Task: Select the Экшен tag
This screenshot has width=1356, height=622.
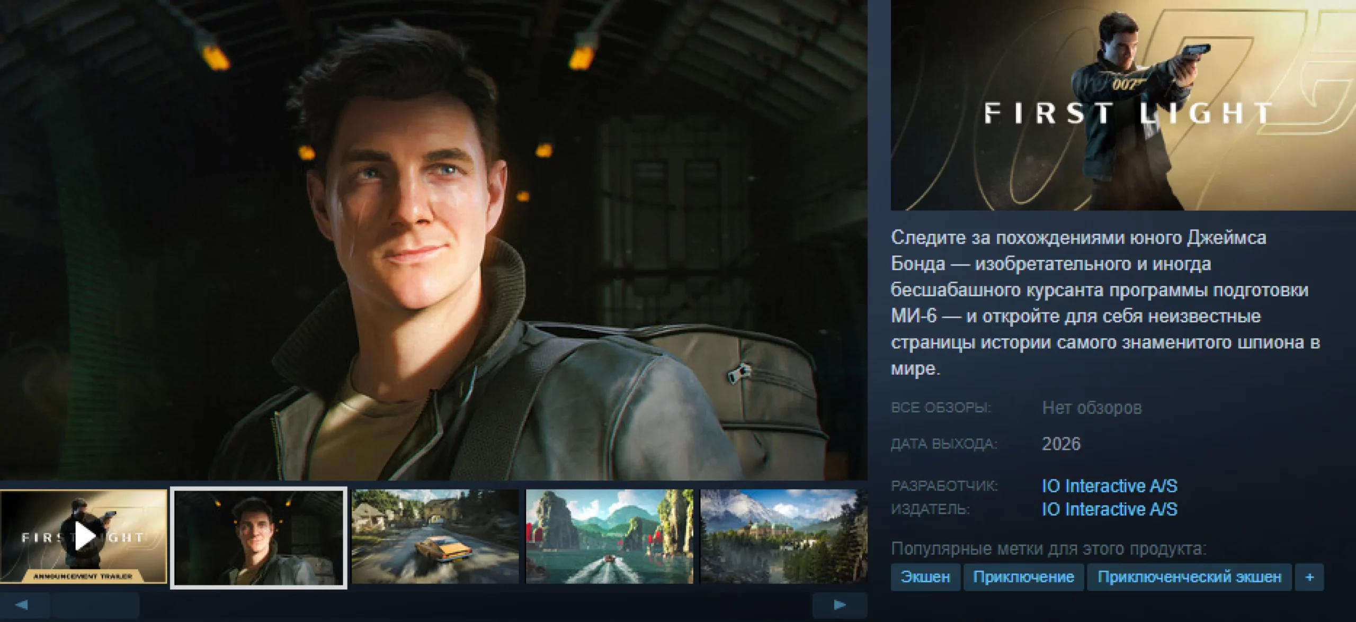Action: tap(925, 576)
